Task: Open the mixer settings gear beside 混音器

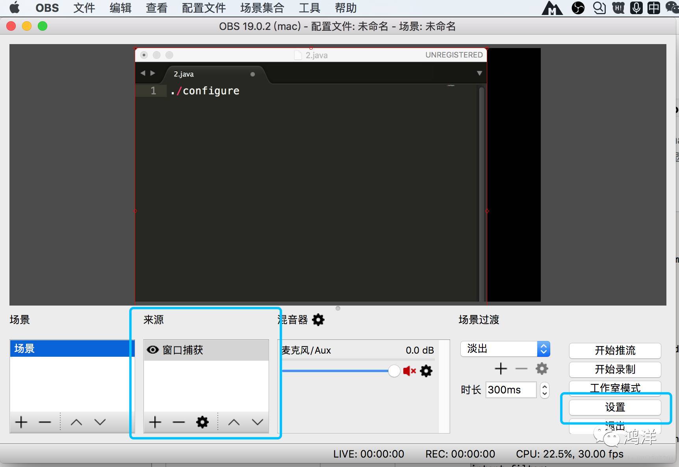Action: [318, 320]
